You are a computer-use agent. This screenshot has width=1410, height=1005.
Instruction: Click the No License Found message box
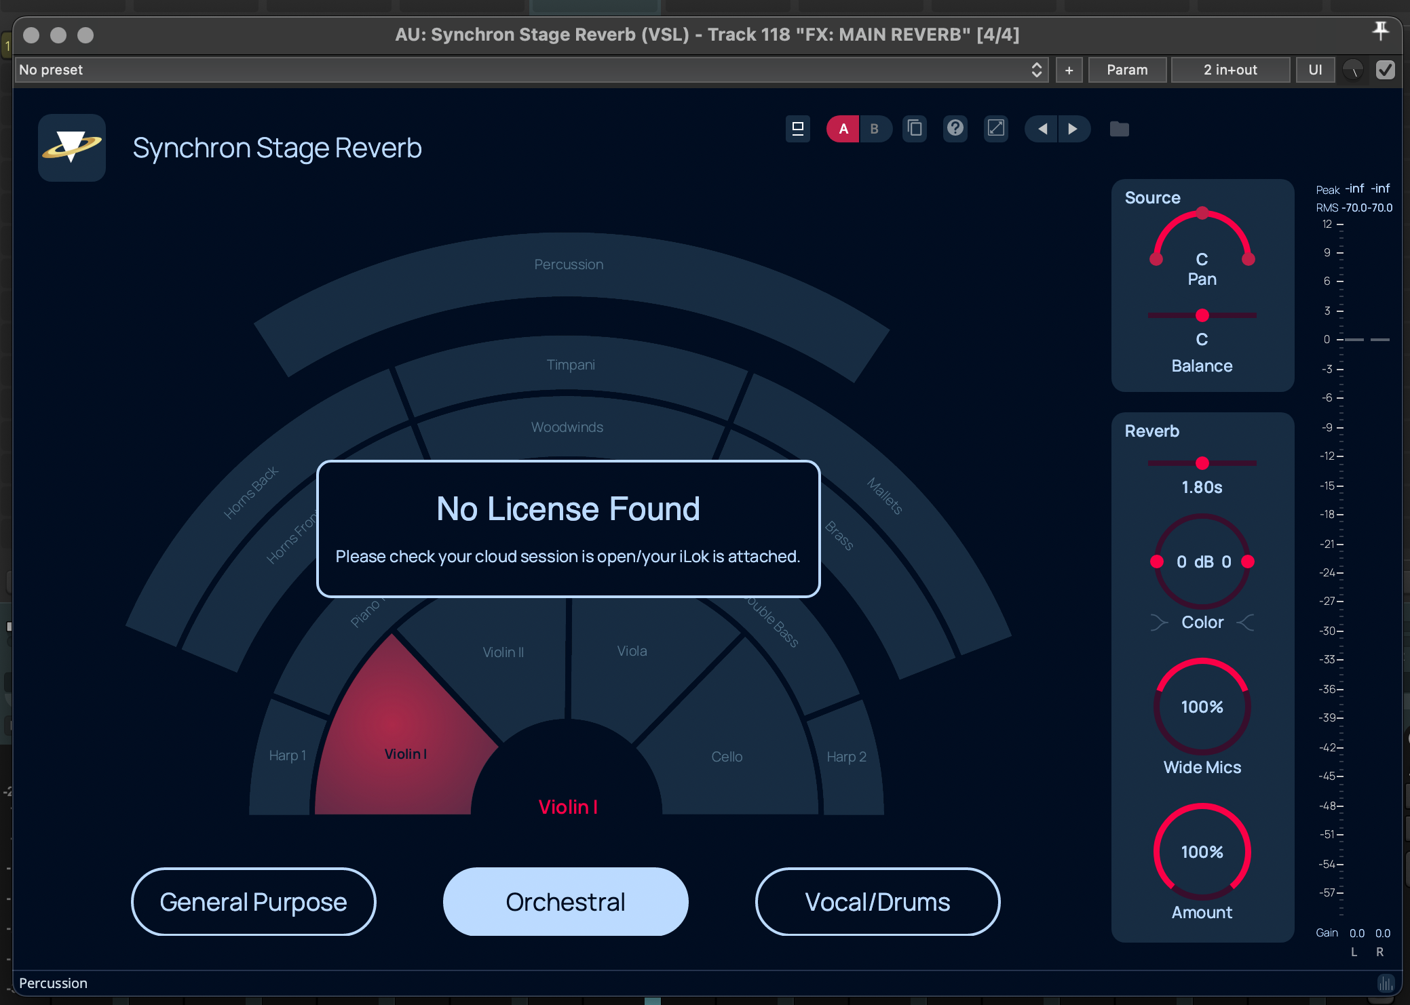[569, 529]
